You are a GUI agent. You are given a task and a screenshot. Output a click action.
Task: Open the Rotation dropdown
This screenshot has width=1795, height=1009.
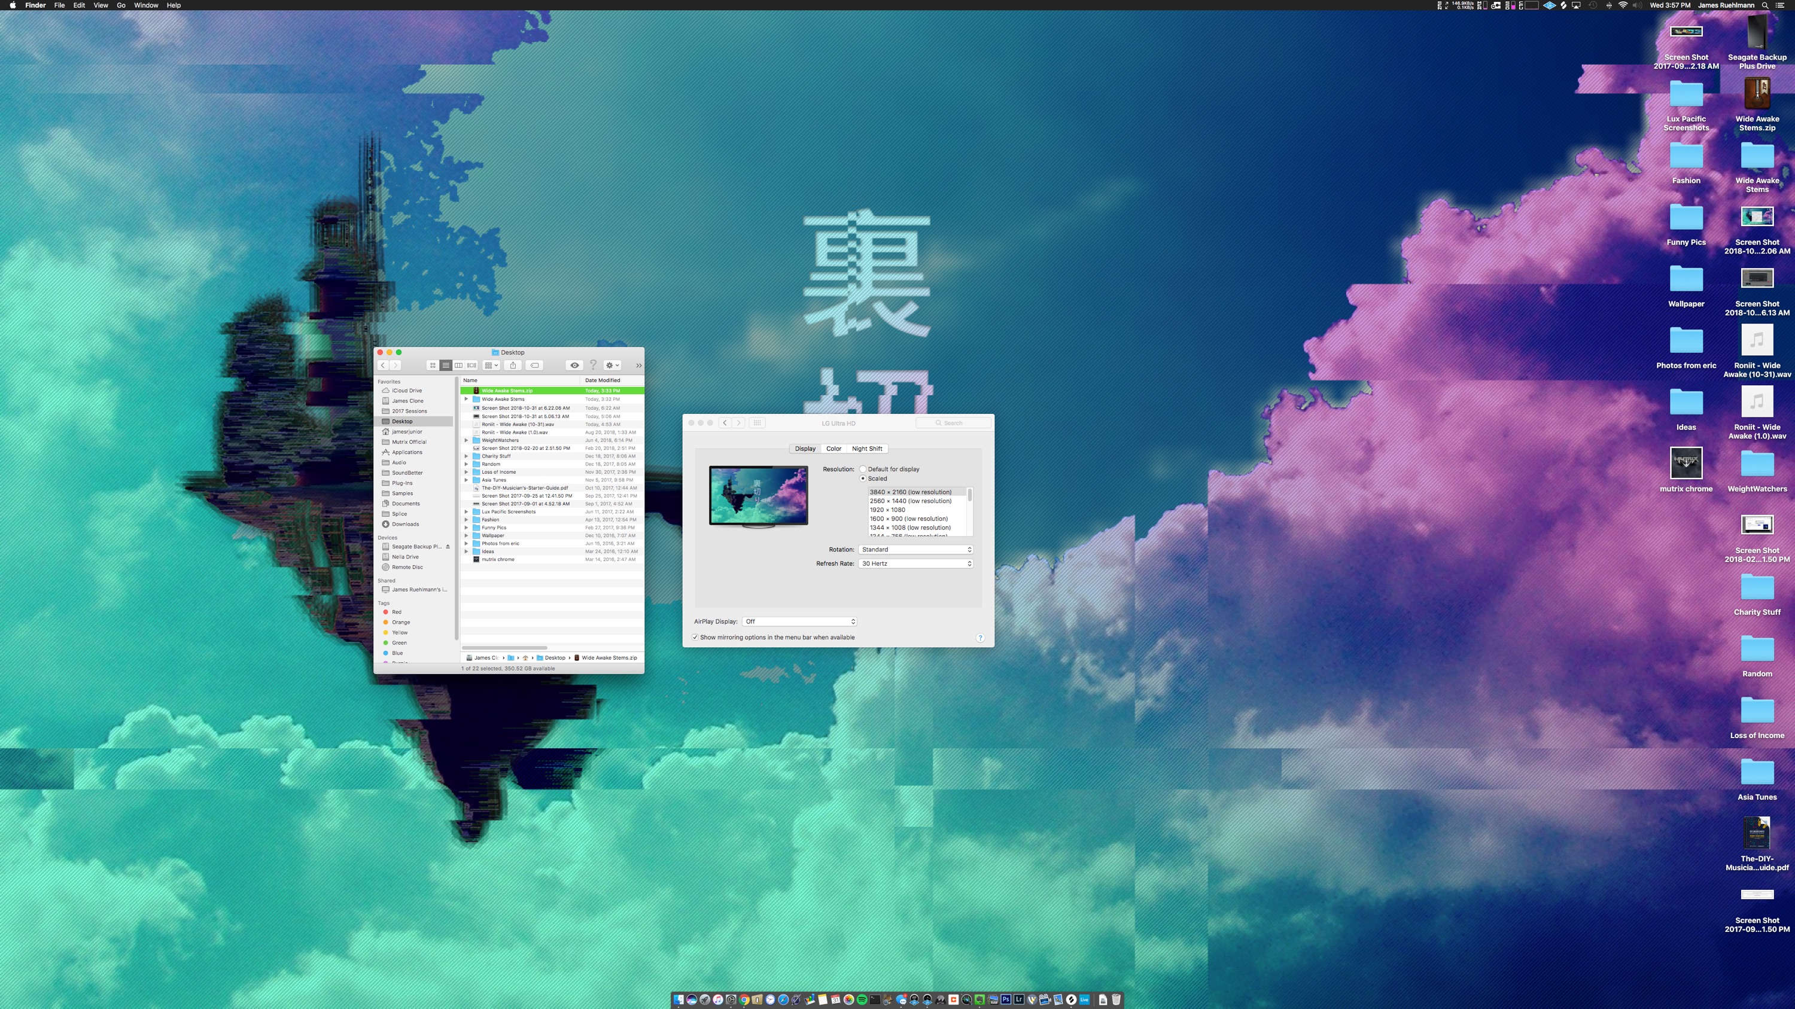pos(915,550)
